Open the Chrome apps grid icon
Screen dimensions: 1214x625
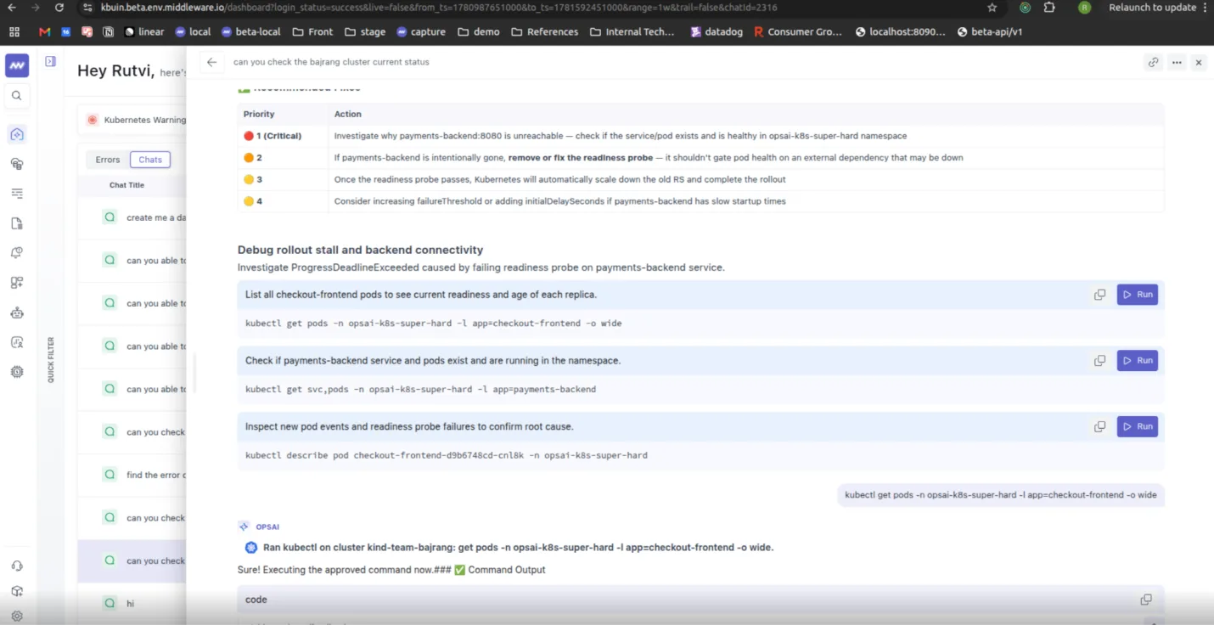coord(14,32)
